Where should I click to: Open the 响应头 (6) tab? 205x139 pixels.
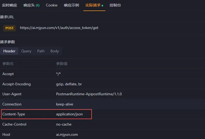coord(31,5)
